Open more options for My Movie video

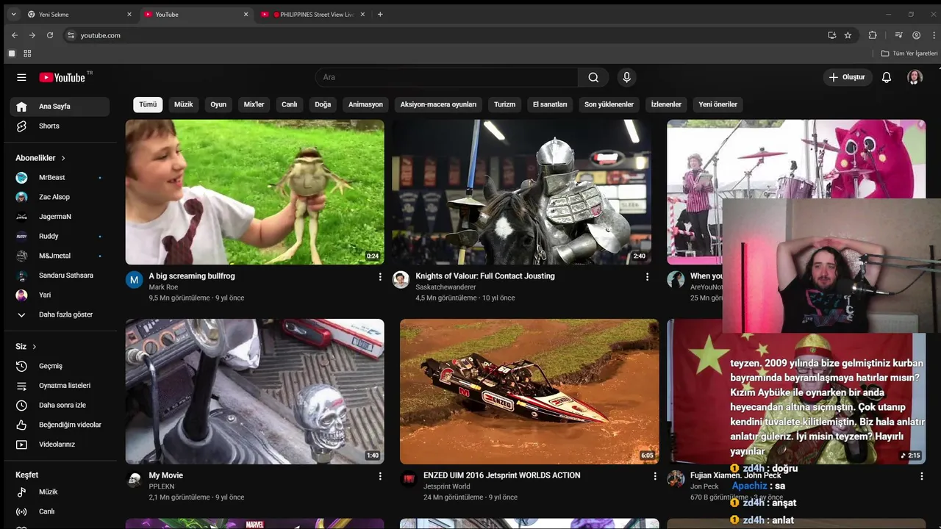click(x=380, y=476)
